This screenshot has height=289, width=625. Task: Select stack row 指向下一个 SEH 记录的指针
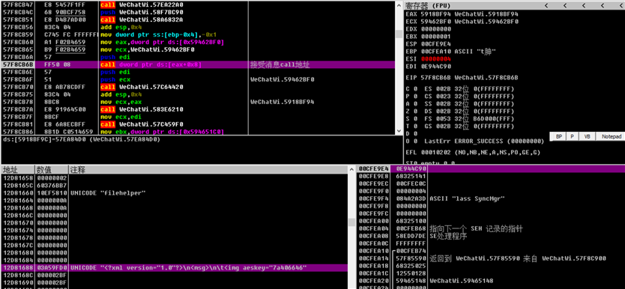tap(490, 228)
